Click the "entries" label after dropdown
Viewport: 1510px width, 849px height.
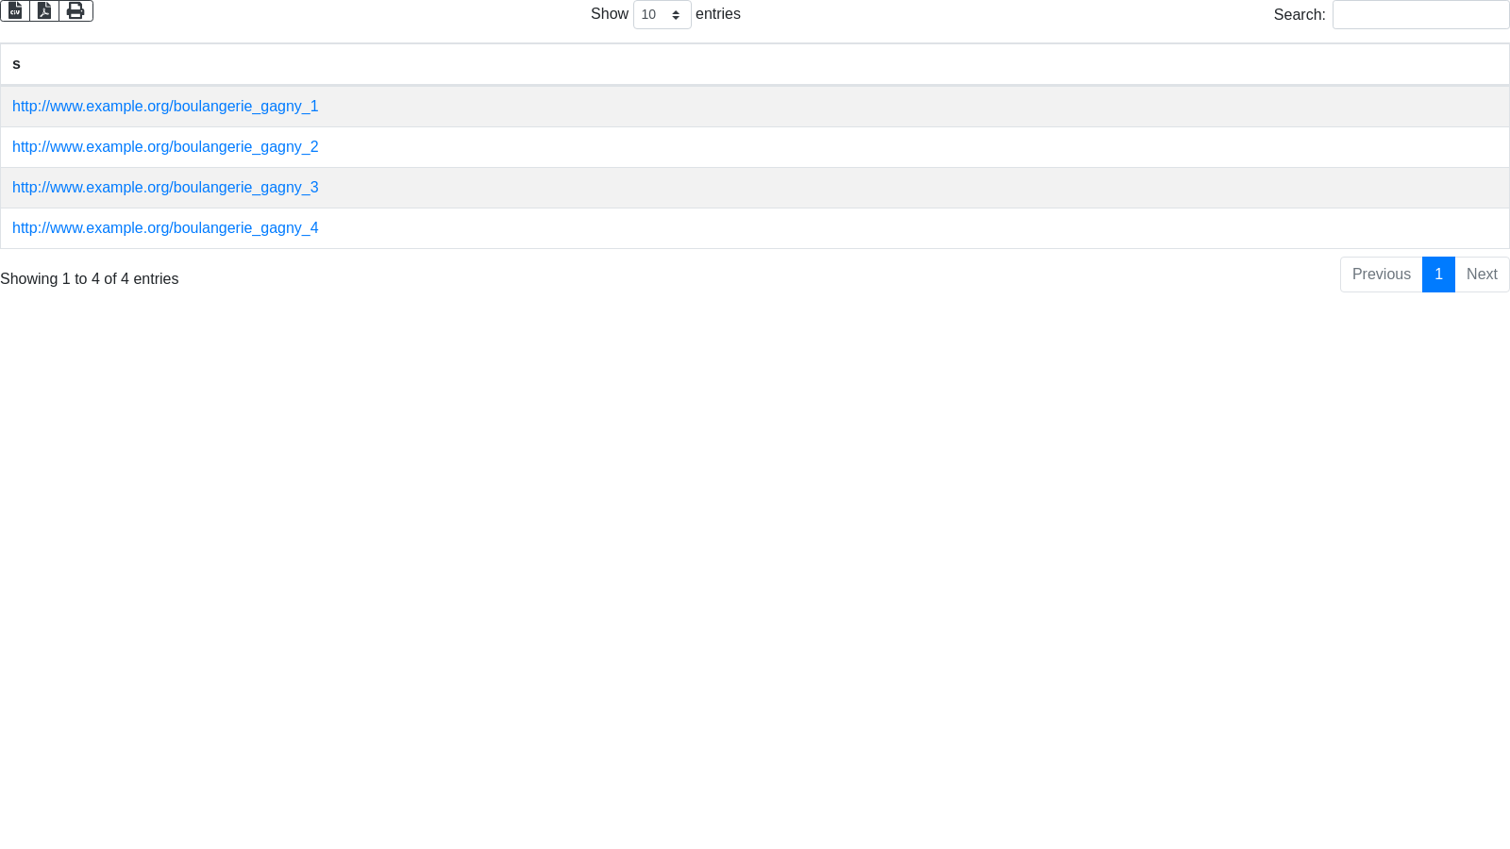coord(718,14)
